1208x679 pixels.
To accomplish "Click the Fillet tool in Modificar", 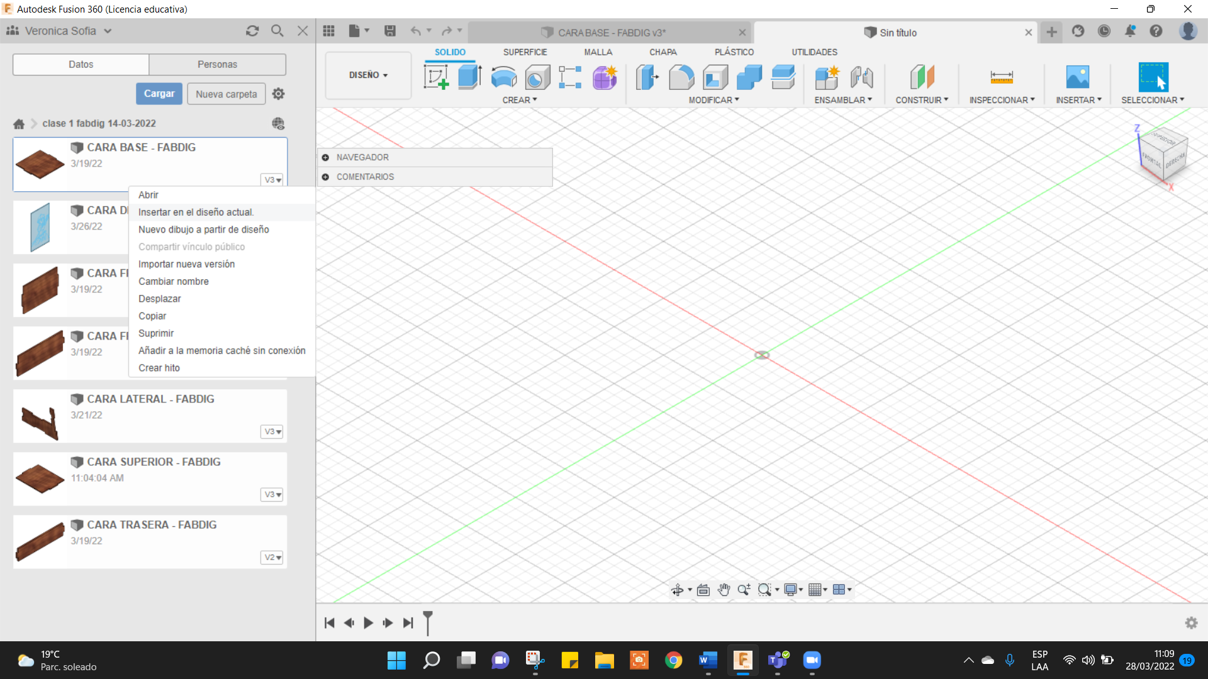I will [x=681, y=77].
